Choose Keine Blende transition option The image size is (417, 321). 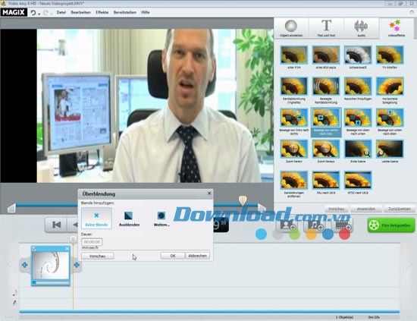click(x=96, y=218)
